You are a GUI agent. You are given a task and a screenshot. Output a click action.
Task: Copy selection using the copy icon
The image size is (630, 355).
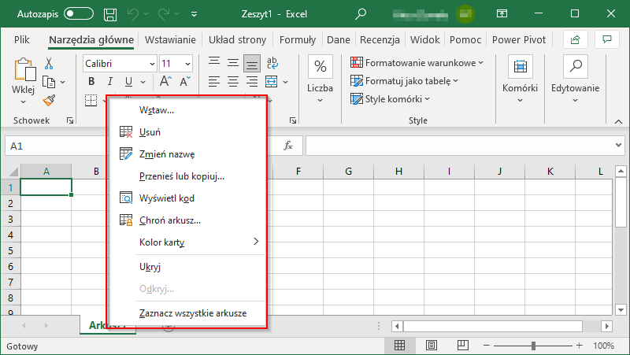pyautogui.click(x=49, y=82)
